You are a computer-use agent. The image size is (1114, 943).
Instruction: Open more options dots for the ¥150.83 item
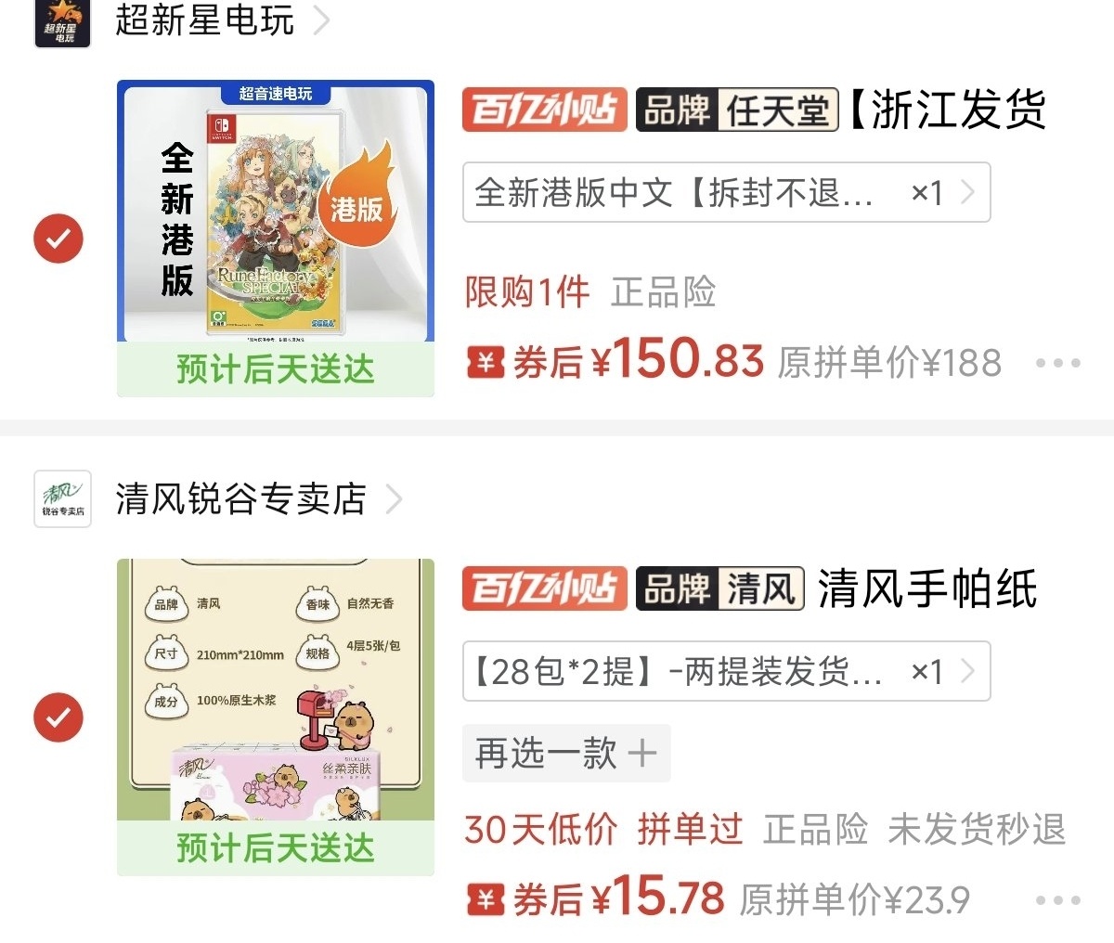[x=1058, y=363]
